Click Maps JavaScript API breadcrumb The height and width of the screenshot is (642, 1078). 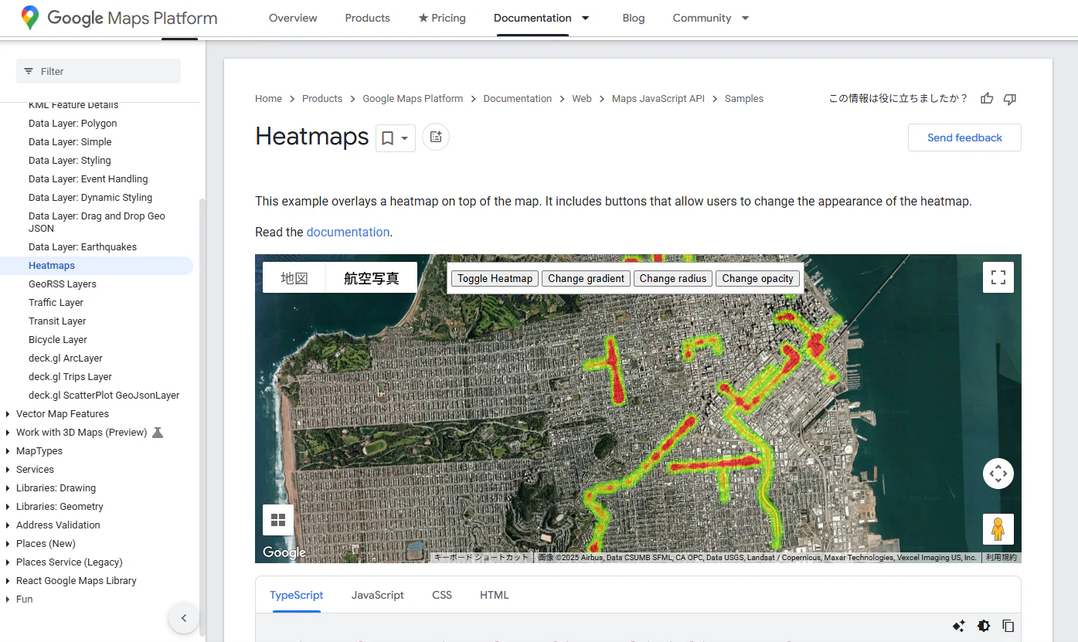click(x=658, y=99)
